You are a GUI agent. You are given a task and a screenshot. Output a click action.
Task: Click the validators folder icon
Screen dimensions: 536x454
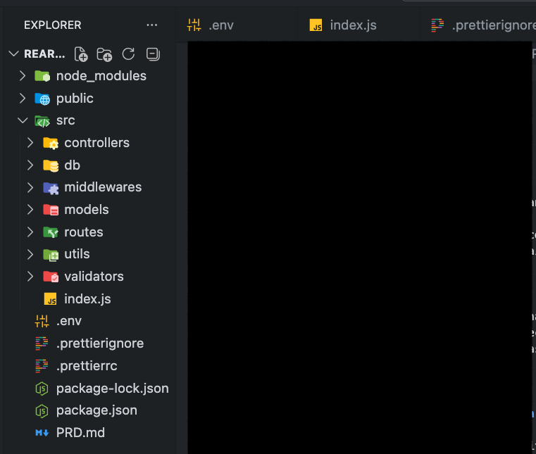coord(51,277)
